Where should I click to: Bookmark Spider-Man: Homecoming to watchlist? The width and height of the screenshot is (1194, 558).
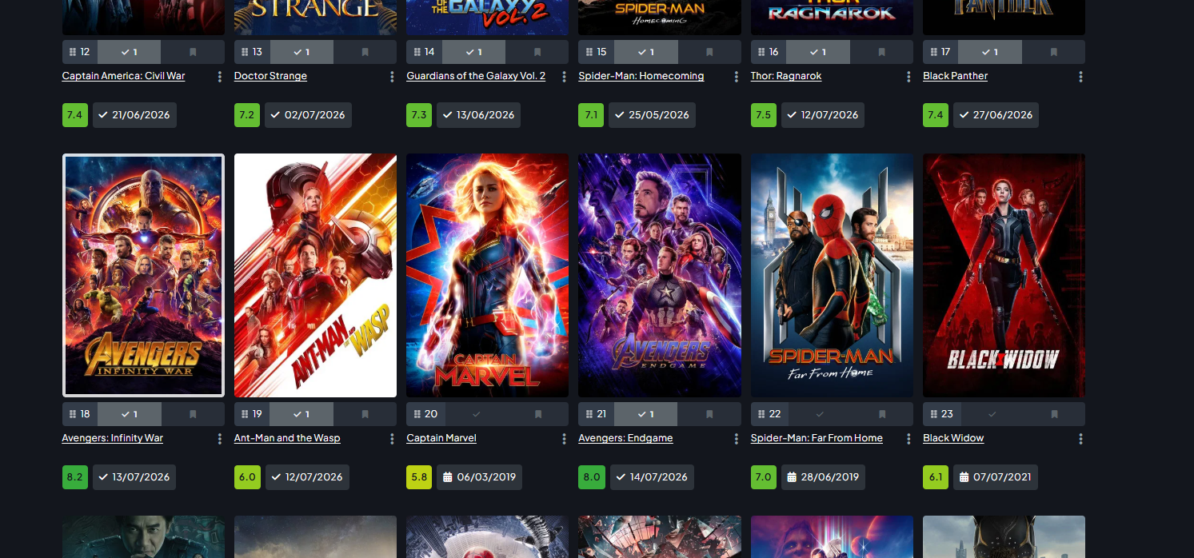point(709,52)
